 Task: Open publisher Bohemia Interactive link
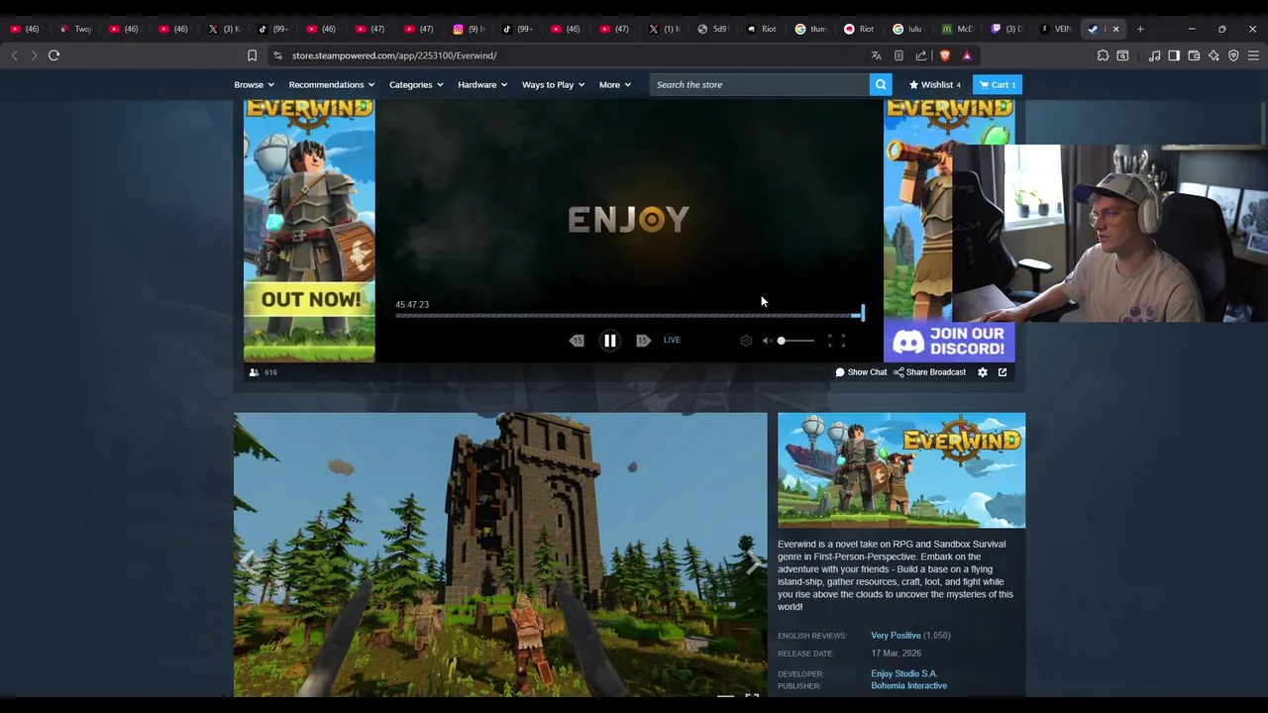click(x=908, y=686)
